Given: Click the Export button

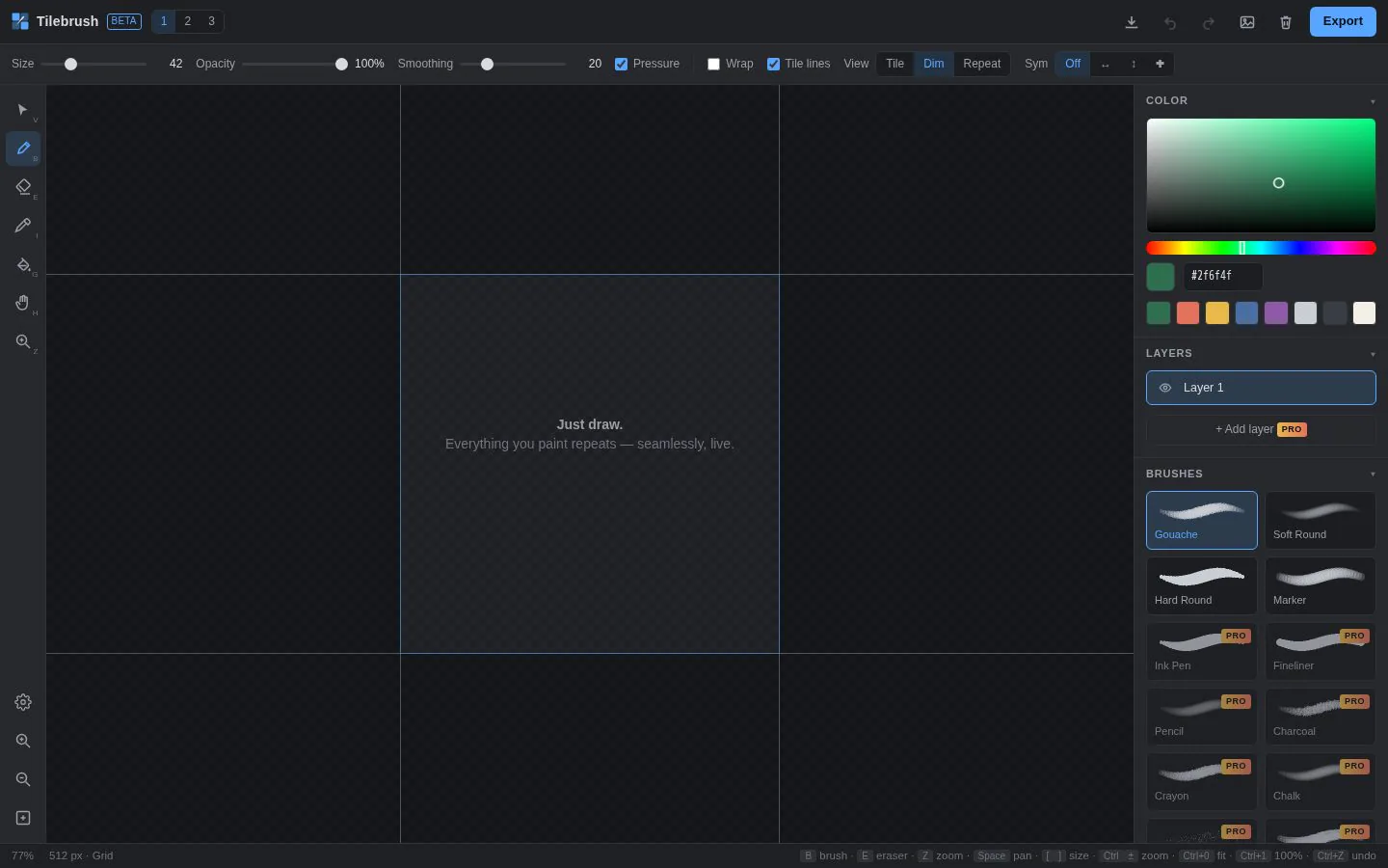Looking at the screenshot, I should point(1343,21).
